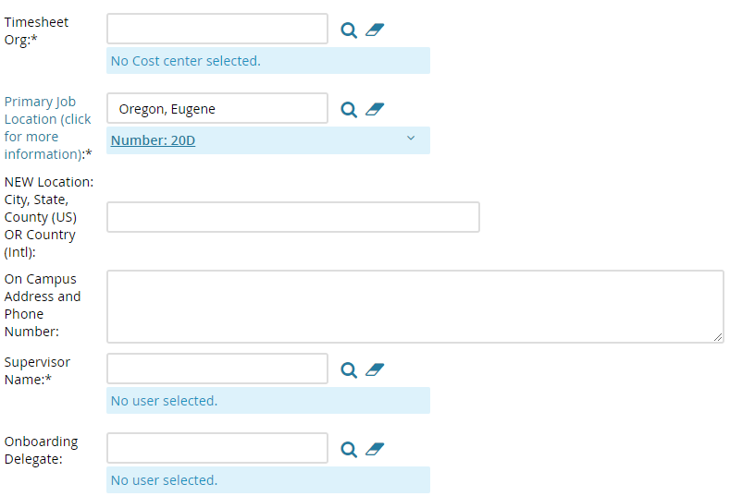Focus the Timesheet Org text field
Screen dimensions: 730x496
pyautogui.click(x=217, y=29)
